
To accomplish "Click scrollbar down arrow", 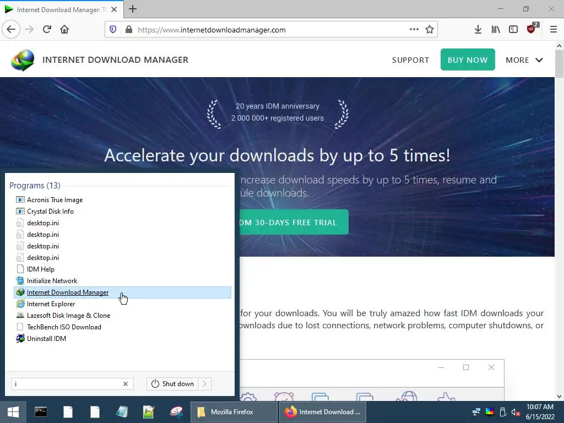I will point(559,397).
